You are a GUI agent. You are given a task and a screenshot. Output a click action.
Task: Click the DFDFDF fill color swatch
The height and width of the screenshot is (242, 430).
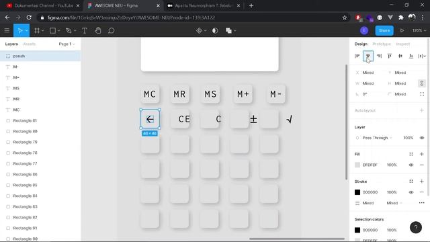pyautogui.click(x=357, y=165)
